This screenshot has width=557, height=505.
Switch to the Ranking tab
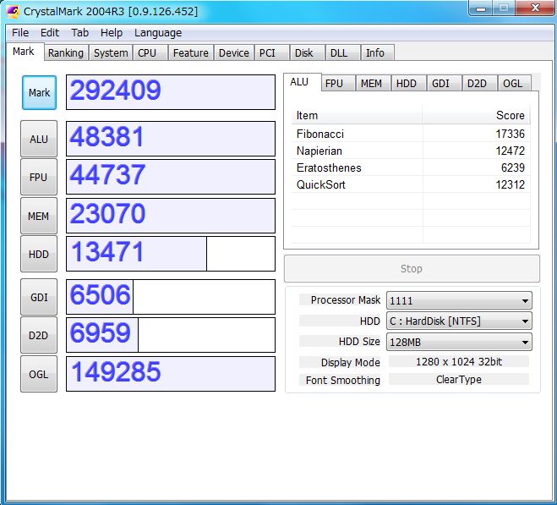pos(65,52)
